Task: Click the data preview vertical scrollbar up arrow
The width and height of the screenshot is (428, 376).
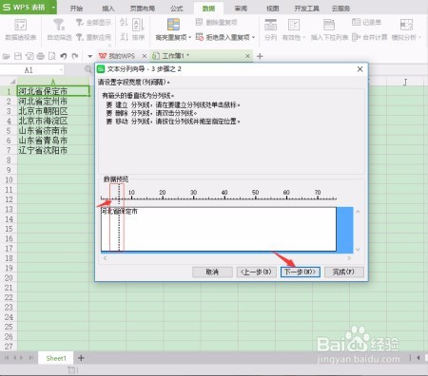Action: tap(358, 211)
